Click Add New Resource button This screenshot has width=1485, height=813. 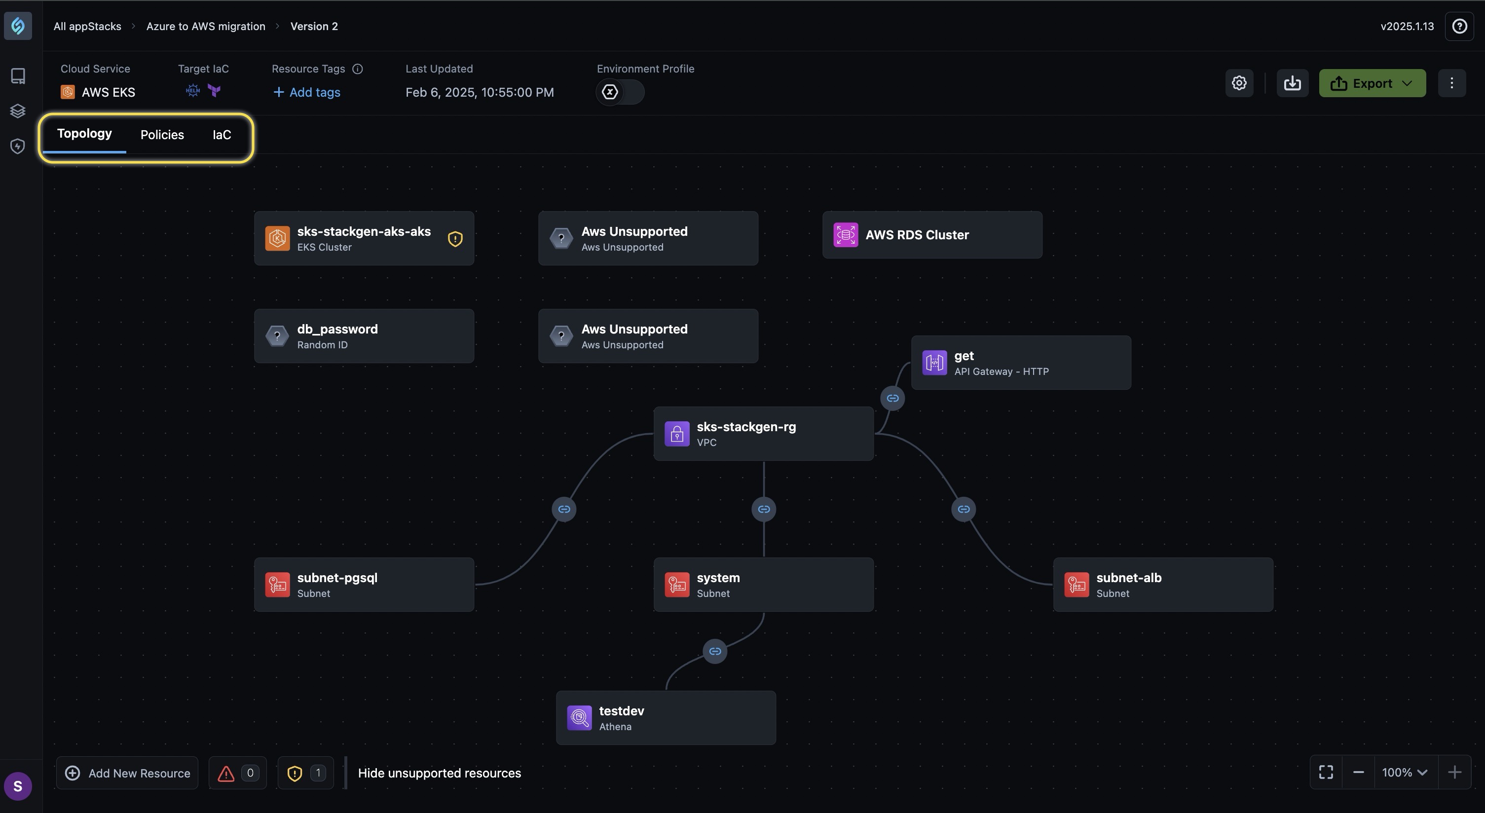127,773
